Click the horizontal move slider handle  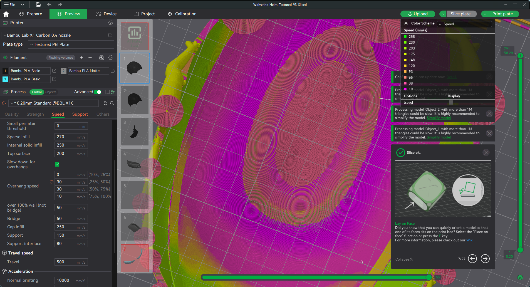pos(429,277)
